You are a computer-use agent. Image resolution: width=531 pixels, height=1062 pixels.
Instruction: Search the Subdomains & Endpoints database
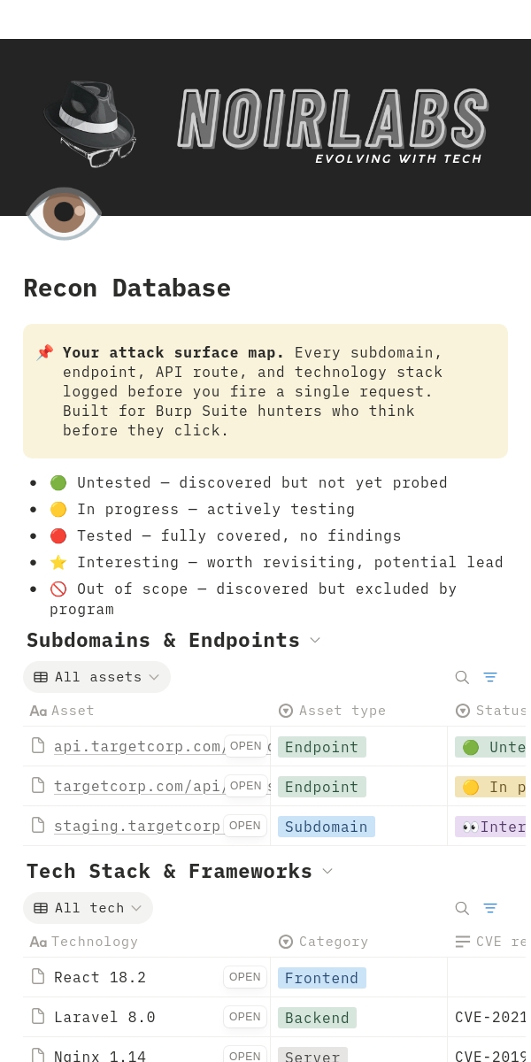click(x=462, y=677)
